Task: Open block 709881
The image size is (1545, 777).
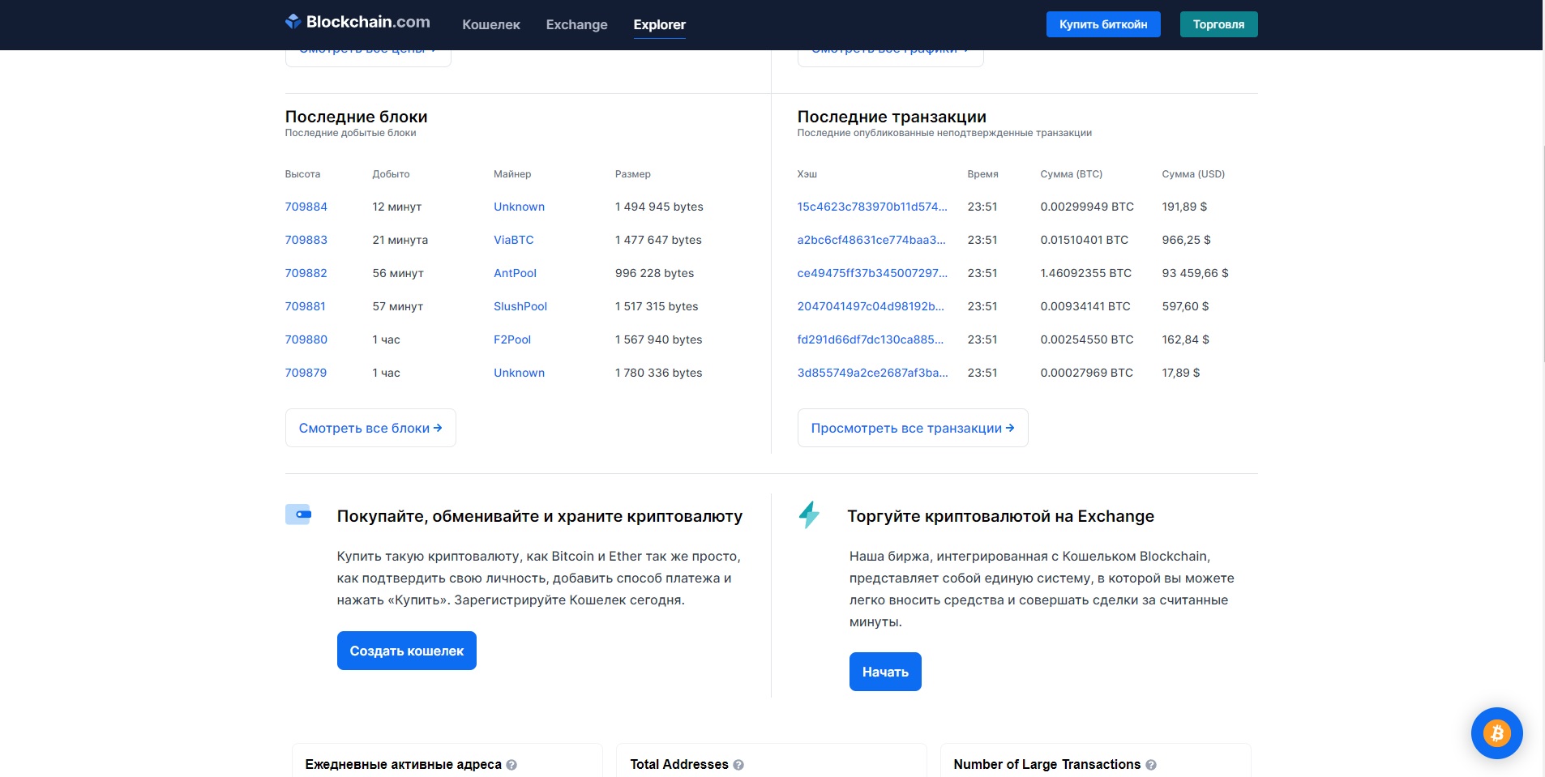Action: [x=306, y=306]
